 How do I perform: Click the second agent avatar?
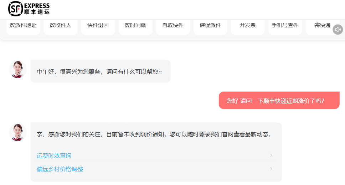point(17,132)
